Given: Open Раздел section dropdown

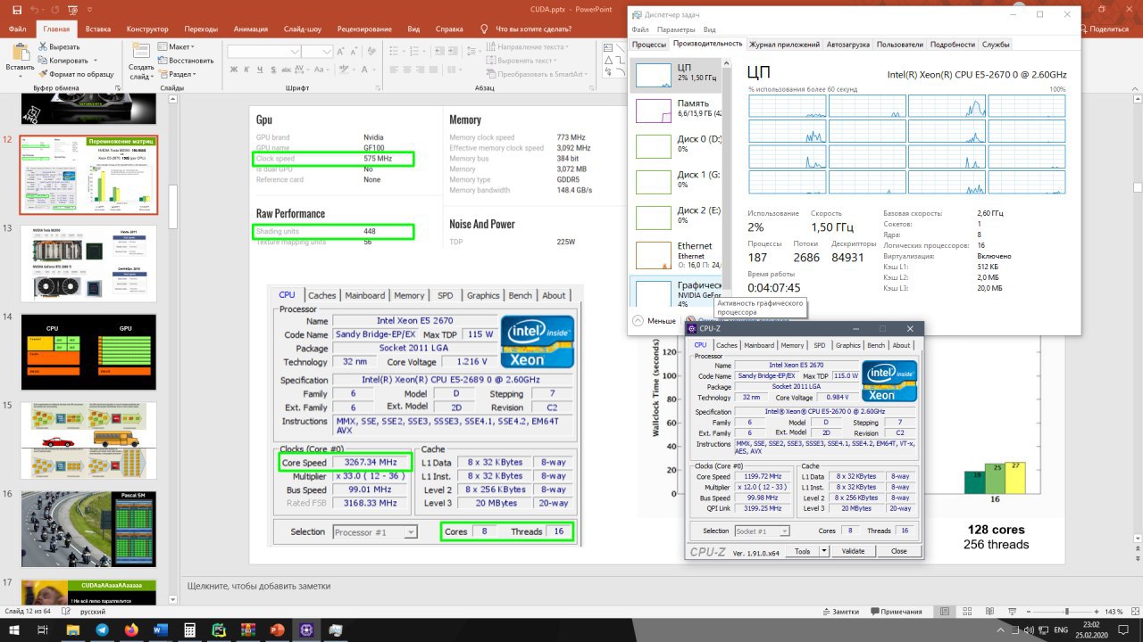Looking at the screenshot, I should pos(178,74).
